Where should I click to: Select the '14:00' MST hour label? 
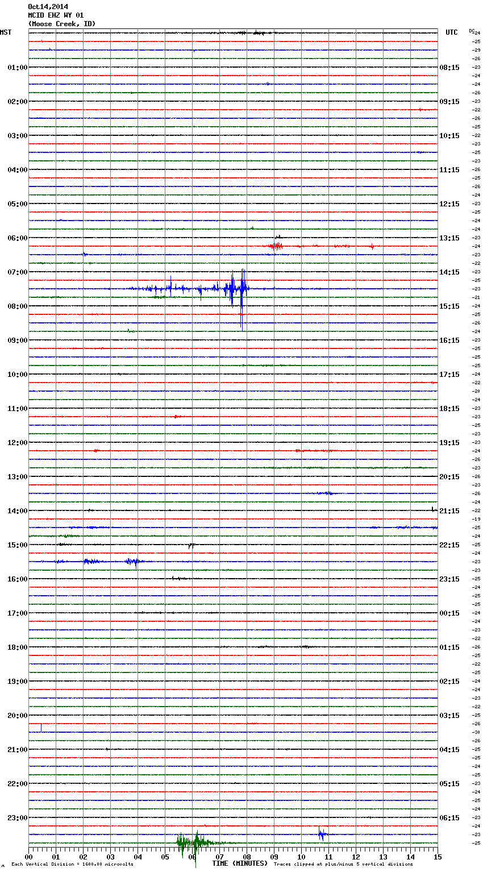coord(17,511)
